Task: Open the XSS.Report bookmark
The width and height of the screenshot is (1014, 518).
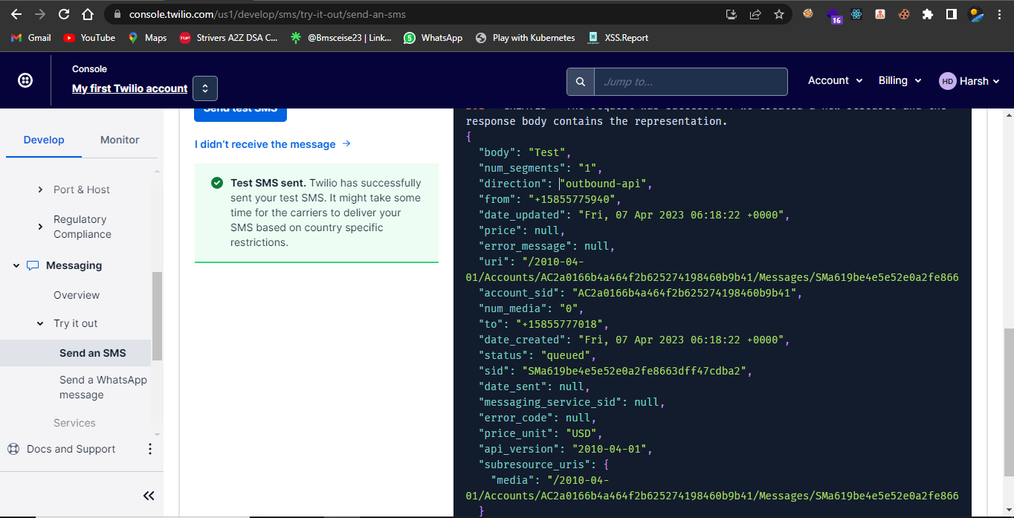Action: (x=618, y=38)
